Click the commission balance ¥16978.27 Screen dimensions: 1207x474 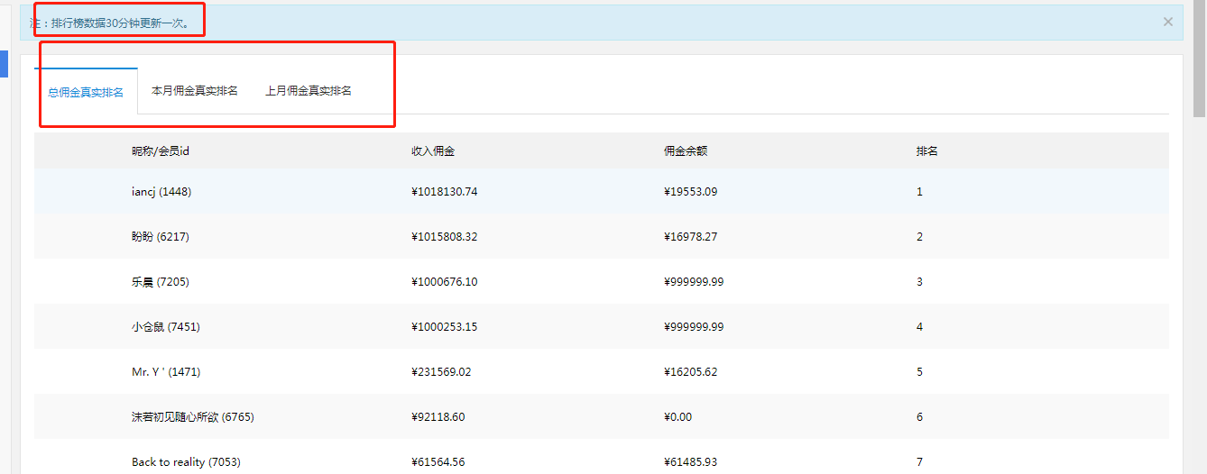691,237
